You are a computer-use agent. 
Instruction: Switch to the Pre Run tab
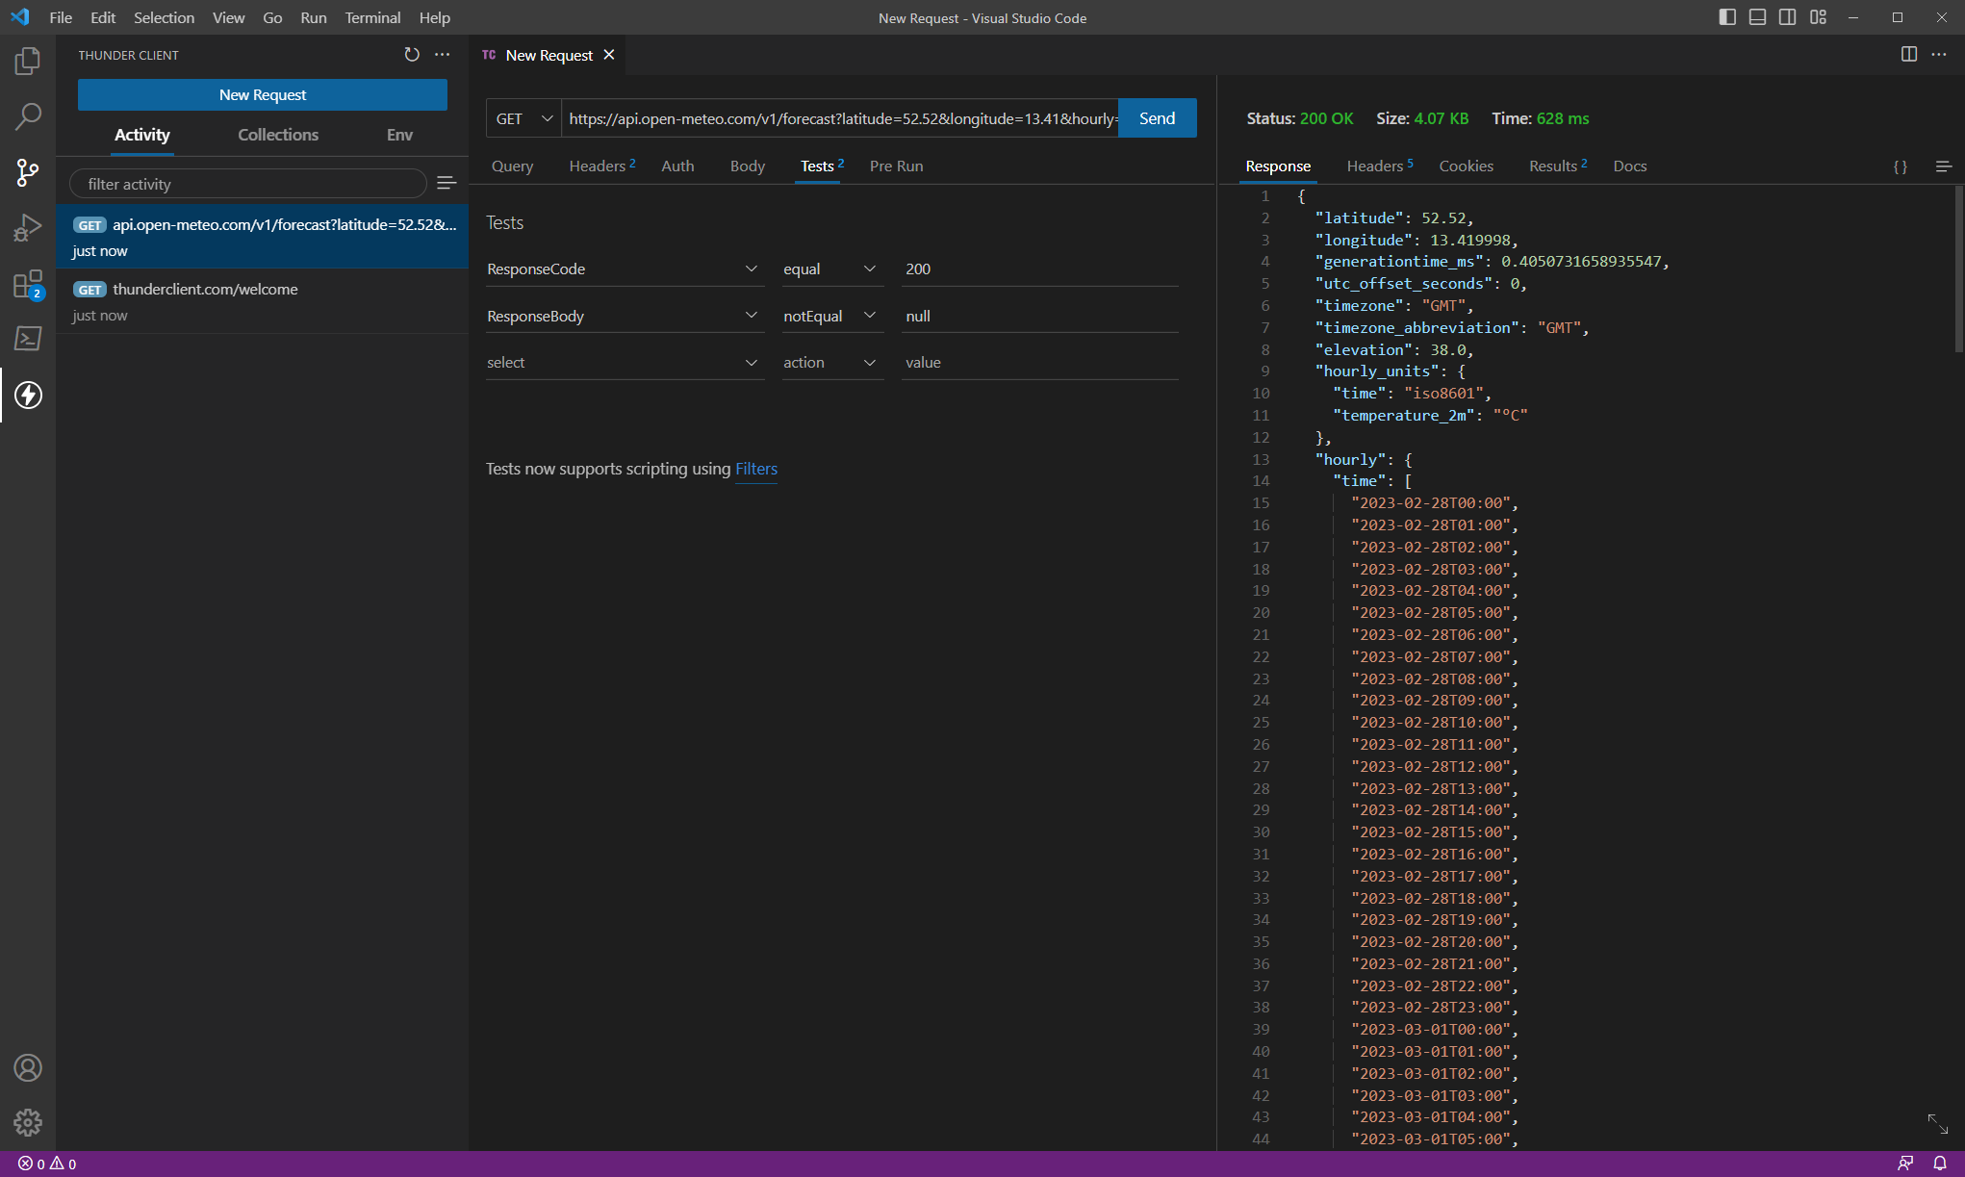[896, 166]
